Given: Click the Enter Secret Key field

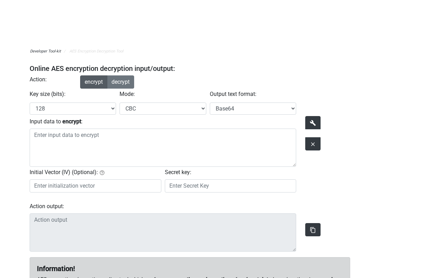Looking at the screenshot, I should 230,186.
